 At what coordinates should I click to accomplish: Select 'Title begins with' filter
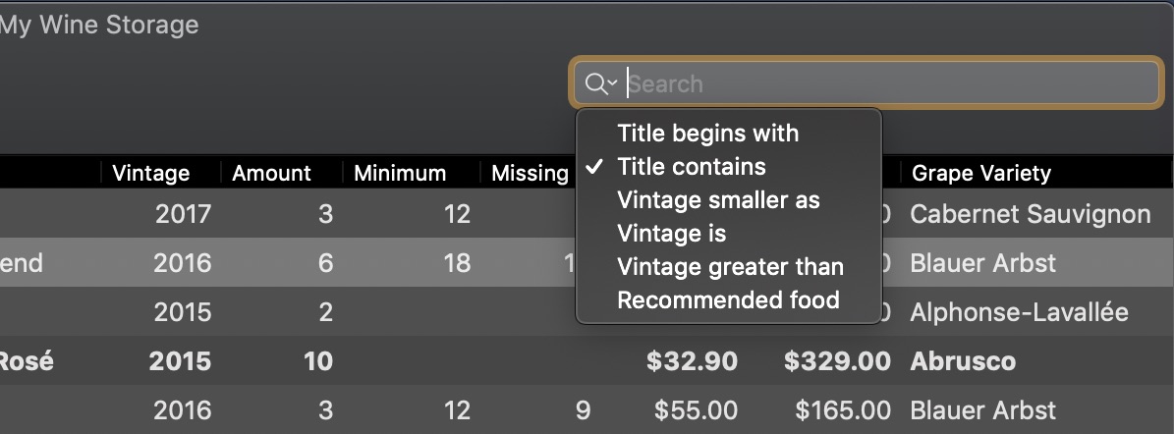707,134
